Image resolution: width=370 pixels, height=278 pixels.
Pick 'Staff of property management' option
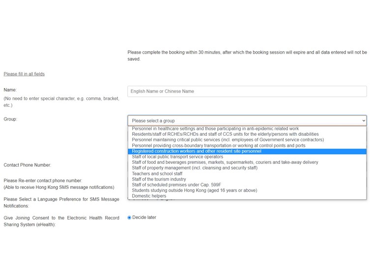(x=247, y=168)
